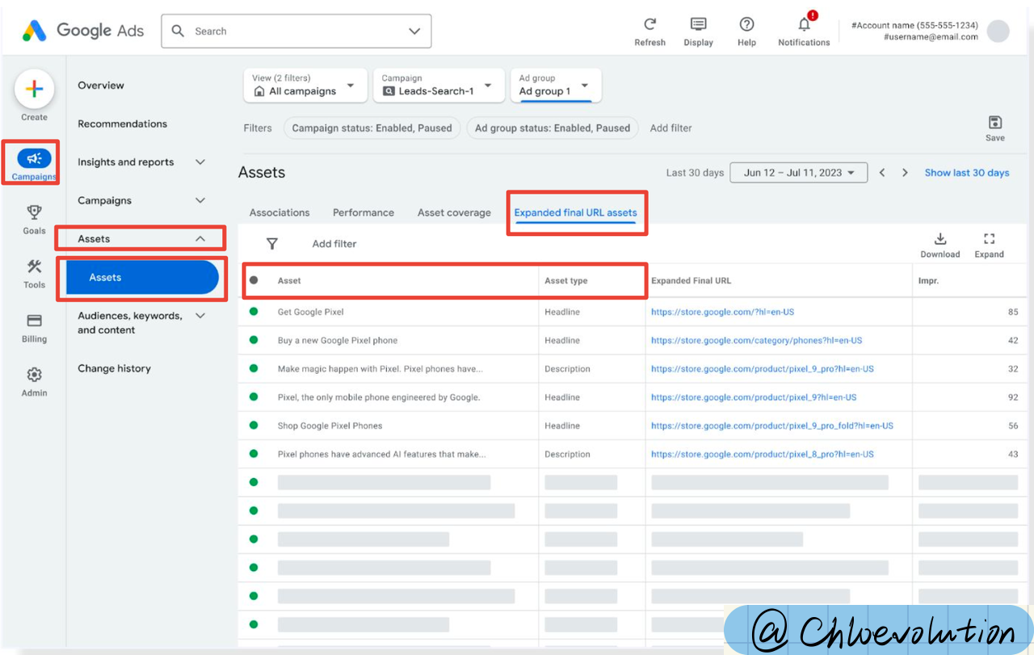Viewport: 1034px width, 655px height.
Task: Click the search magnifier icon
Action: coord(179,31)
